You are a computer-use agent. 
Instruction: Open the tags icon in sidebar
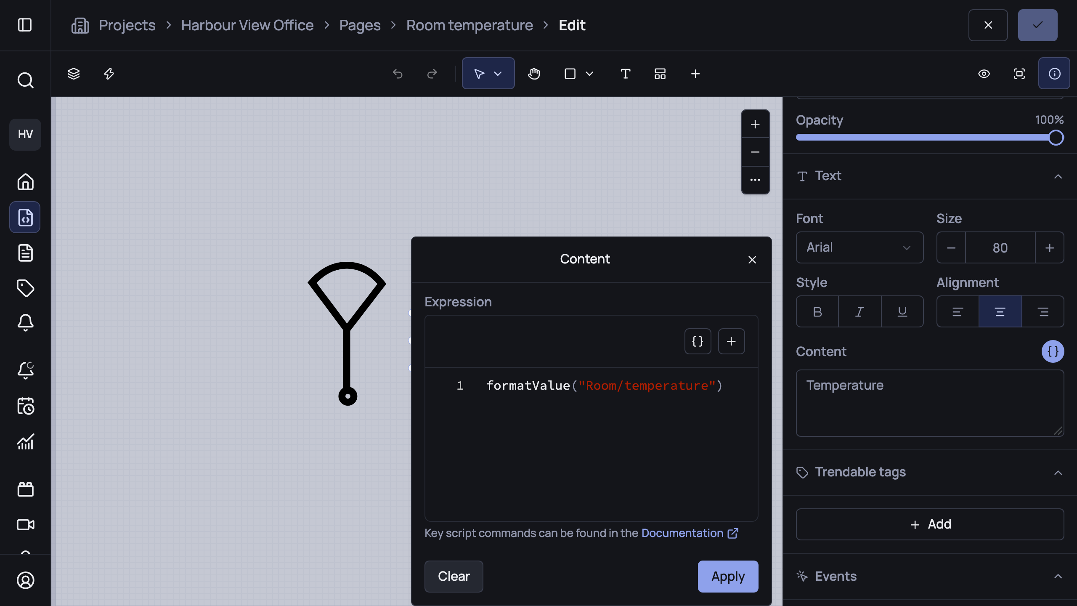pyautogui.click(x=25, y=288)
